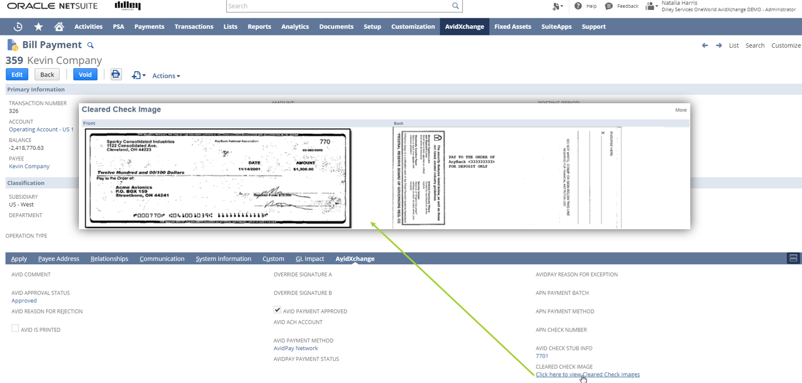
Task: Click the Oracle NetSuite logo
Action: pyautogui.click(x=52, y=6)
